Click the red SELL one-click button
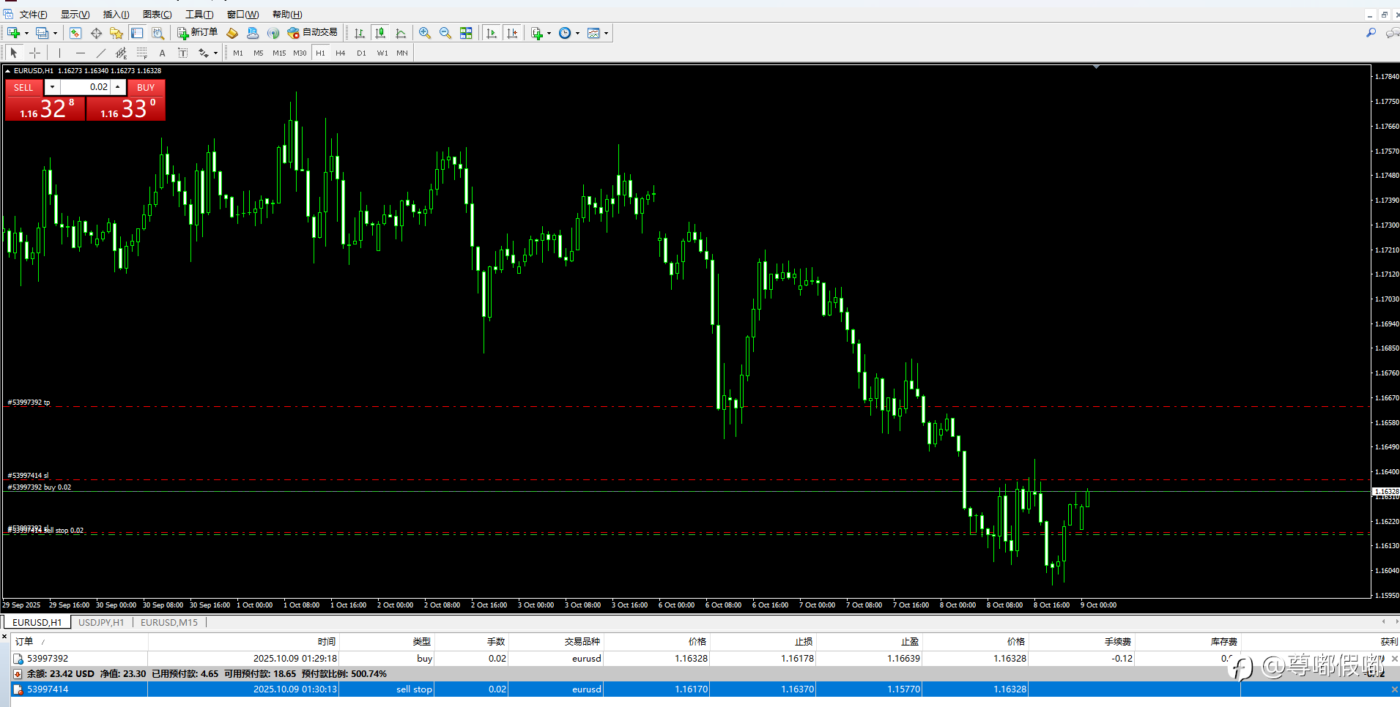 coord(23,87)
